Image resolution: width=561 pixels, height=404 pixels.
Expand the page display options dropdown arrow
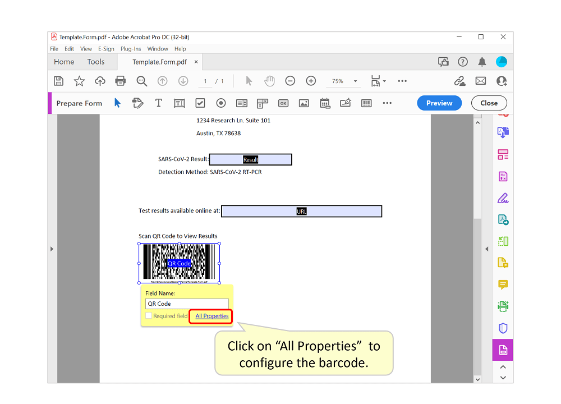click(x=384, y=81)
